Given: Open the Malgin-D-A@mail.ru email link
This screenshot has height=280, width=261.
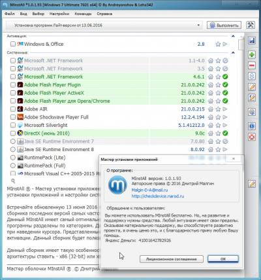Looking at the screenshot, I should click(149, 190).
